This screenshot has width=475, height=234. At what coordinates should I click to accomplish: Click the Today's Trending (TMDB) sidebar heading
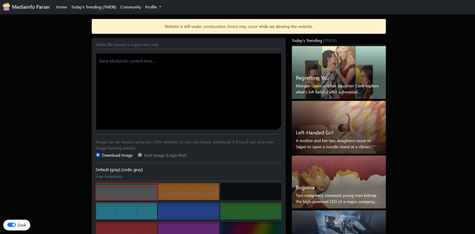pyautogui.click(x=314, y=40)
